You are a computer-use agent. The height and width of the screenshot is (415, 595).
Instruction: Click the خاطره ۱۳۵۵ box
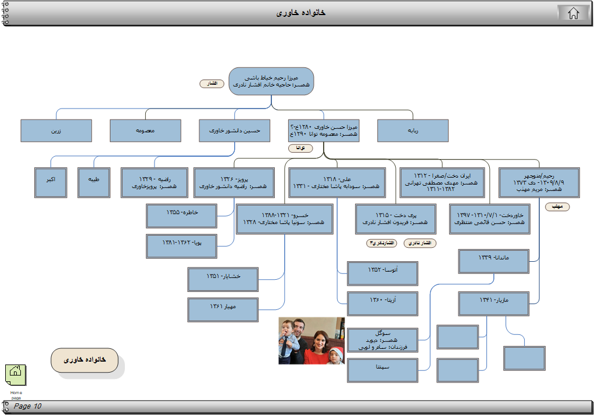(181, 216)
